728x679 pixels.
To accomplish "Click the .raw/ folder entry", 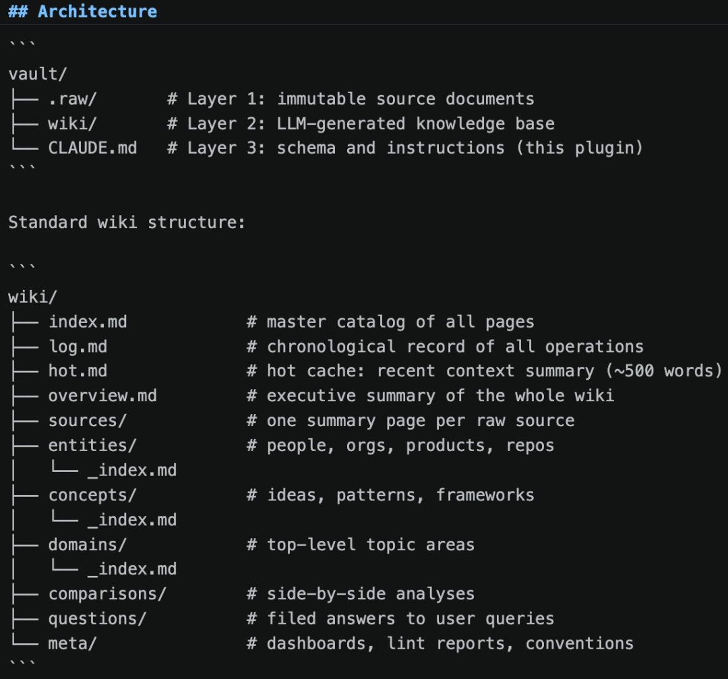I will pos(72,99).
